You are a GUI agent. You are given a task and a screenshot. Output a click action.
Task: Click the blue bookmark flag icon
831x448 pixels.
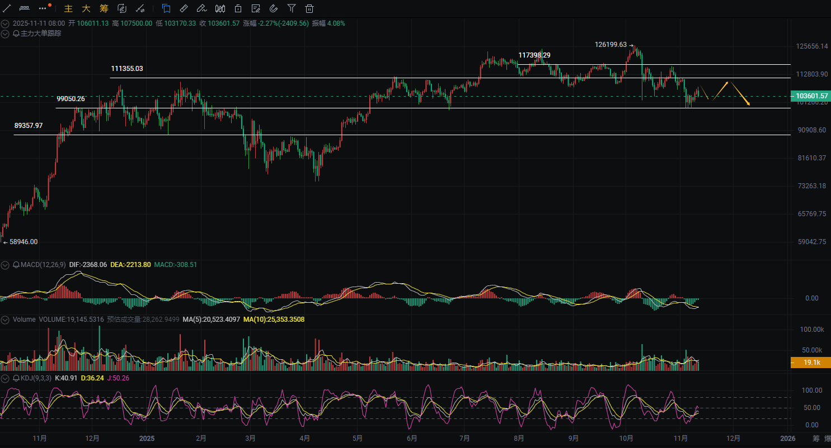coord(166,8)
